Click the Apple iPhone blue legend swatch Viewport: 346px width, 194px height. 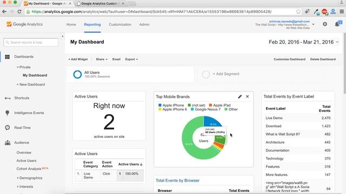point(160,105)
